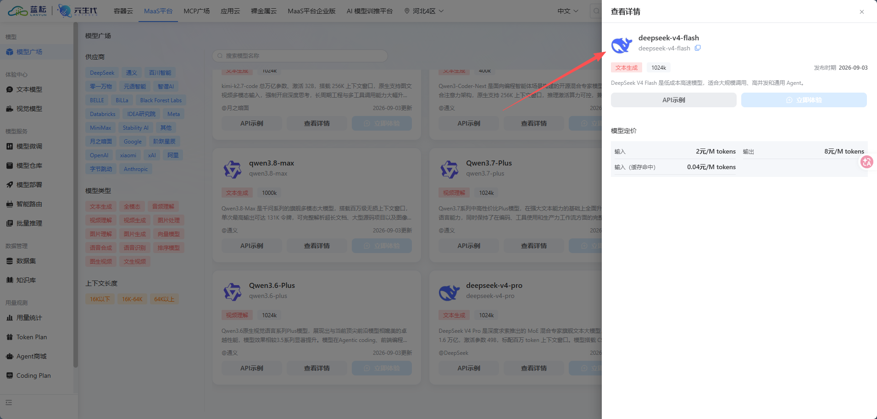Image resolution: width=877 pixels, height=419 pixels.
Task: Switch to the MaaS平台 tab
Action: click(x=158, y=11)
